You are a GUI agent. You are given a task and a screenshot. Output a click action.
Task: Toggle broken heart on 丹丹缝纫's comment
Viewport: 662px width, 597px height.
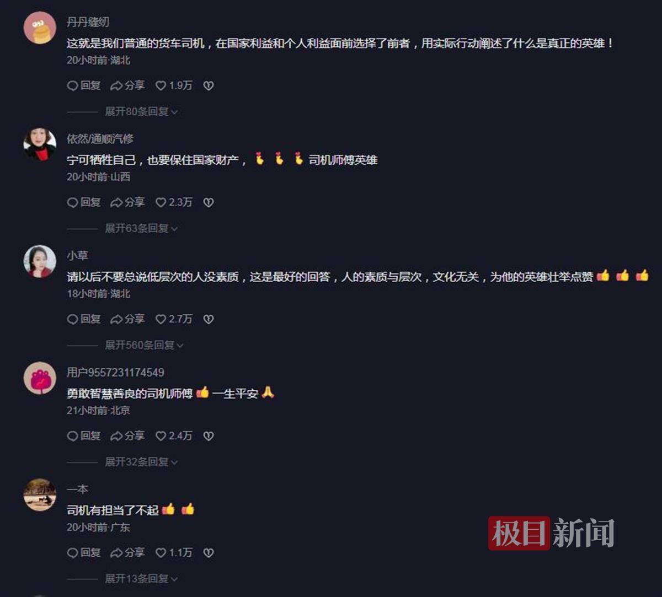[x=209, y=85]
